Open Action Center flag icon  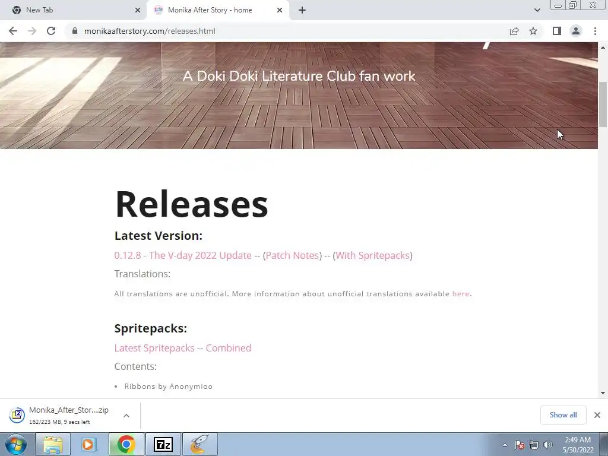520,445
